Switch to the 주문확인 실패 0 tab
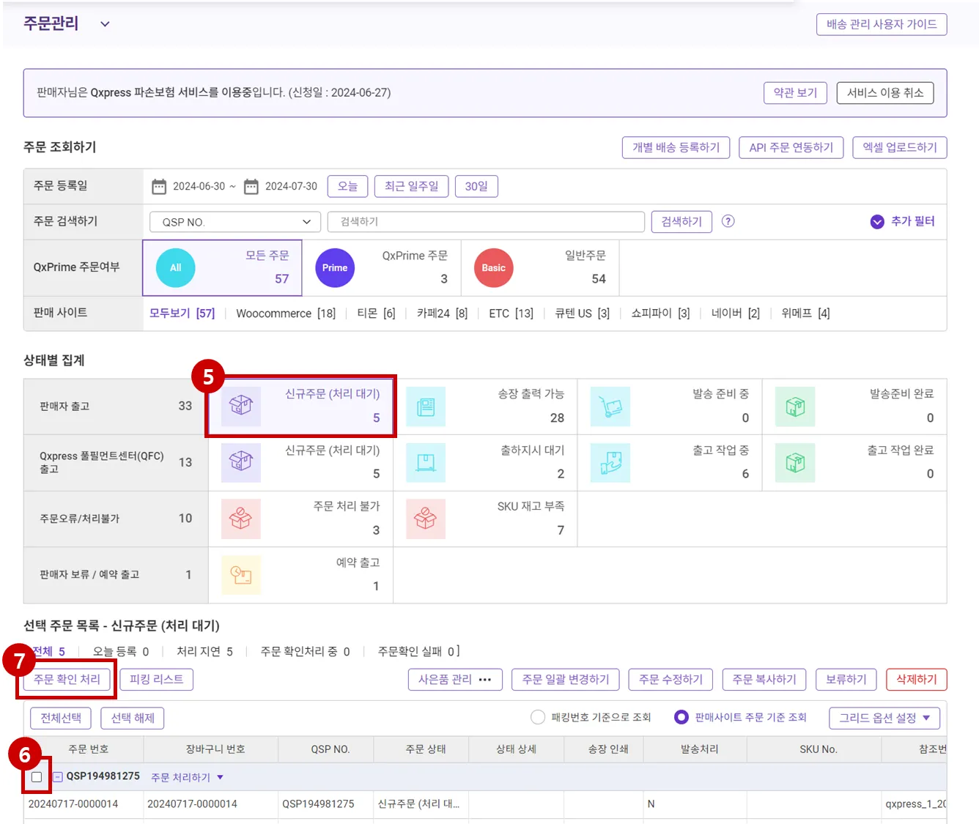 [x=418, y=652]
